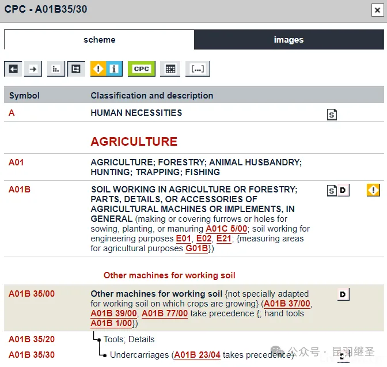Viewport: 387px width, 367px height.
Task: Click the orange warning icon beside A01B
Action: tap(373, 190)
